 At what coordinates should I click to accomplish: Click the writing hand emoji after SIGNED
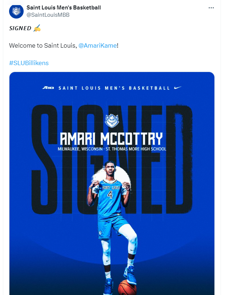tap(37, 28)
